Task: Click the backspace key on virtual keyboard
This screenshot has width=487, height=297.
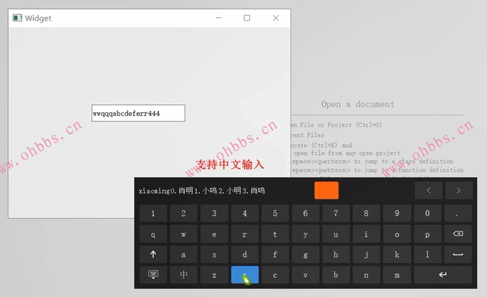Action: pos(458,234)
